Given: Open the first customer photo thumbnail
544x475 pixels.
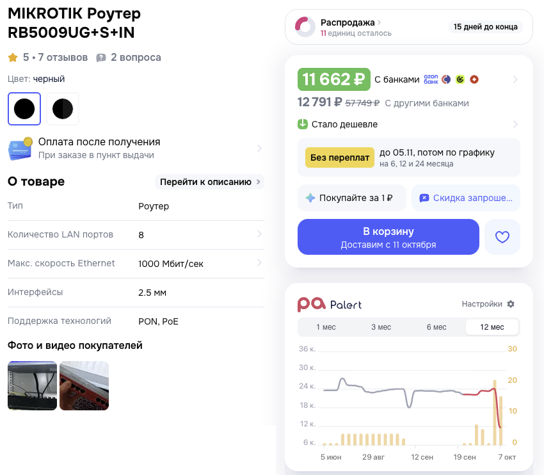Looking at the screenshot, I should click(x=32, y=385).
